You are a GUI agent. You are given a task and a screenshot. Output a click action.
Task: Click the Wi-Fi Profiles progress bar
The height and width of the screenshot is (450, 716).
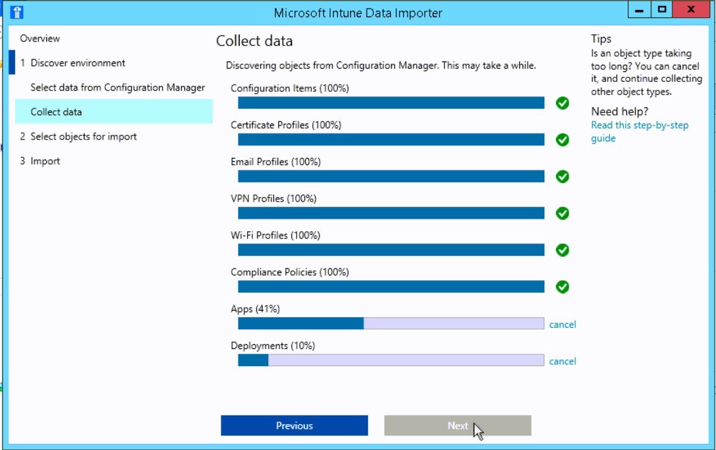point(391,250)
